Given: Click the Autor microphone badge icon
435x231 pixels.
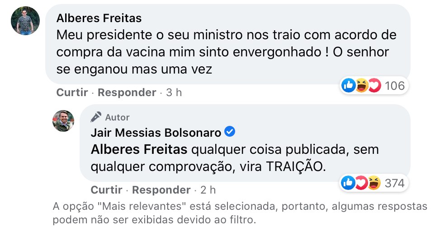Looking at the screenshot, I should (96, 117).
